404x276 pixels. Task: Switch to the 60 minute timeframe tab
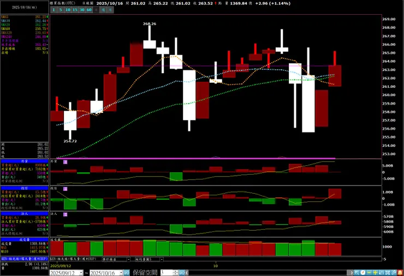pos(89,10)
